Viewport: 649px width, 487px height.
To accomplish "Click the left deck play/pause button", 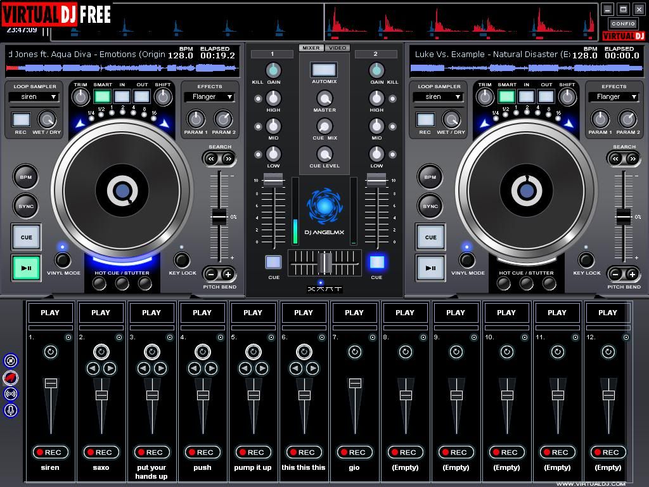I will pyautogui.click(x=26, y=268).
